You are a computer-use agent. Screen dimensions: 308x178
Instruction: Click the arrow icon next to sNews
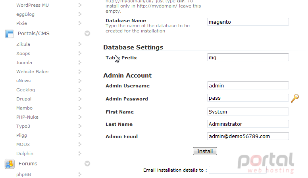tap(80, 81)
